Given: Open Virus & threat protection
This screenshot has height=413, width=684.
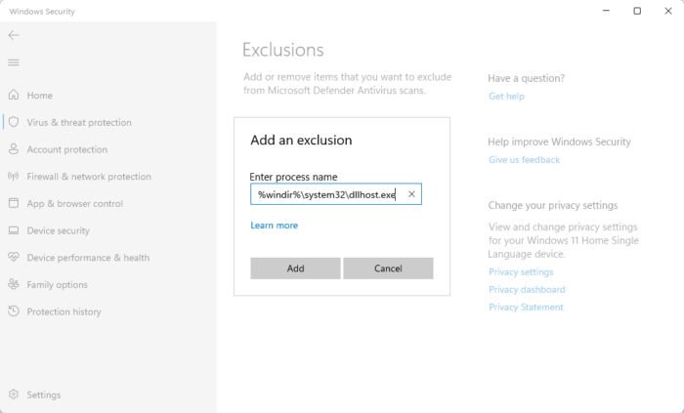Looking at the screenshot, I should (x=79, y=122).
